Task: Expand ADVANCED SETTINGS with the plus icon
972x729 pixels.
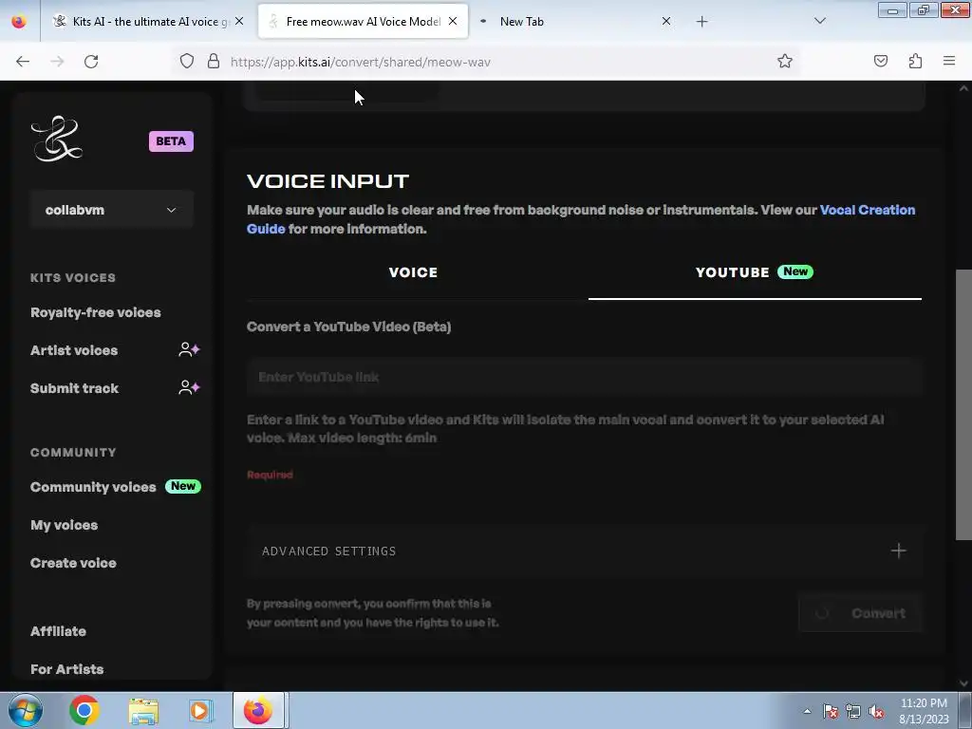Action: click(x=898, y=551)
